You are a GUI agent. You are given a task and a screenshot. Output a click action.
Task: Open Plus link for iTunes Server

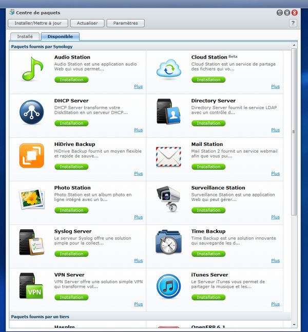(276, 304)
